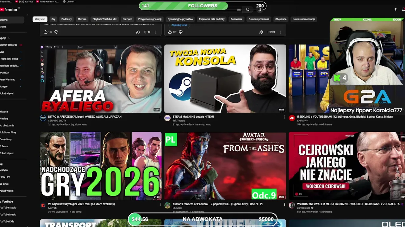Collapse sidebar with the up chevron
This screenshot has height=227, width=405.
pos(27,15)
